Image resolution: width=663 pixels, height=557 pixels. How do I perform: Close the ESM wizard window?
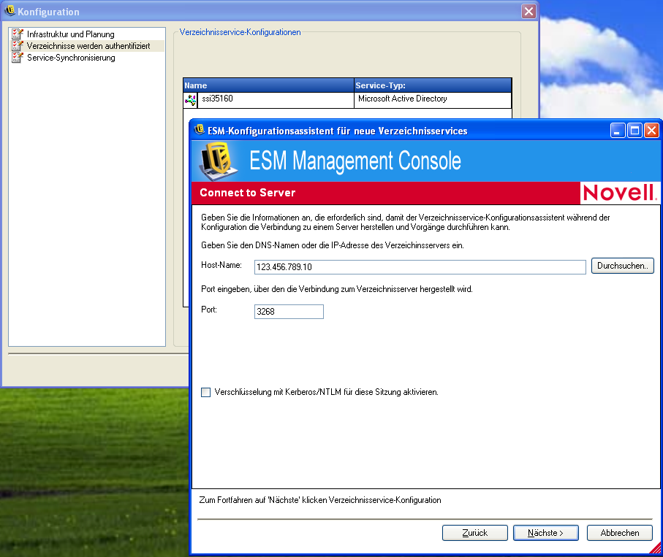[651, 131]
